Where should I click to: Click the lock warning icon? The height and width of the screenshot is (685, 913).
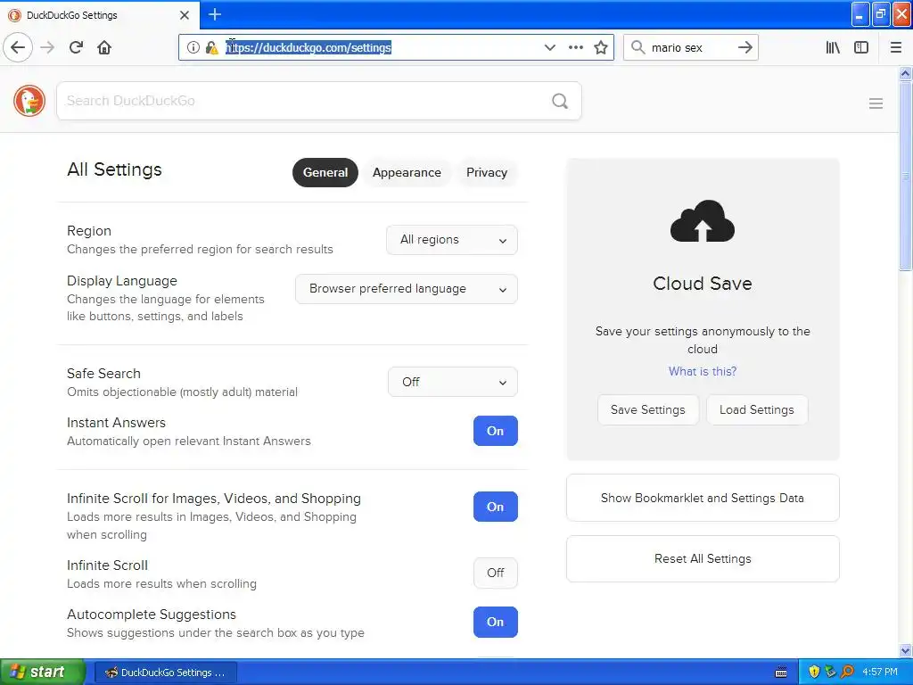tap(212, 47)
